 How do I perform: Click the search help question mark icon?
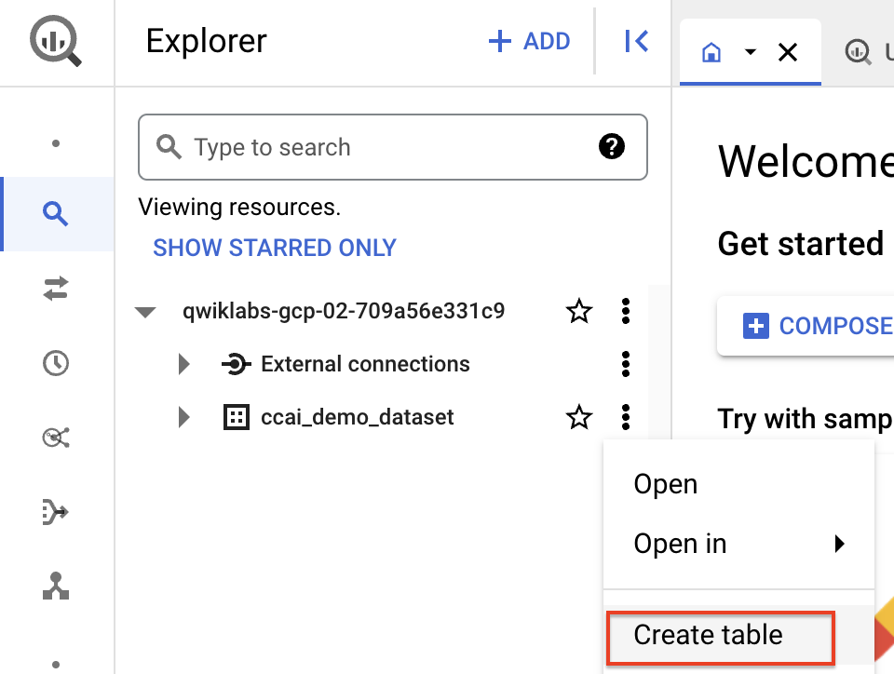tap(612, 146)
